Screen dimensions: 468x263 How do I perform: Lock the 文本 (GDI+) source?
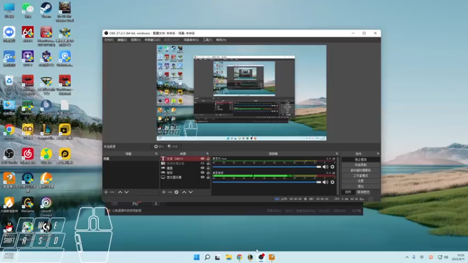coord(208,158)
